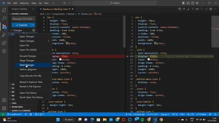Image resolution: width=219 pixels, height=123 pixels.
Task: Choose Stash Changes from context menu
Action: 33,65
